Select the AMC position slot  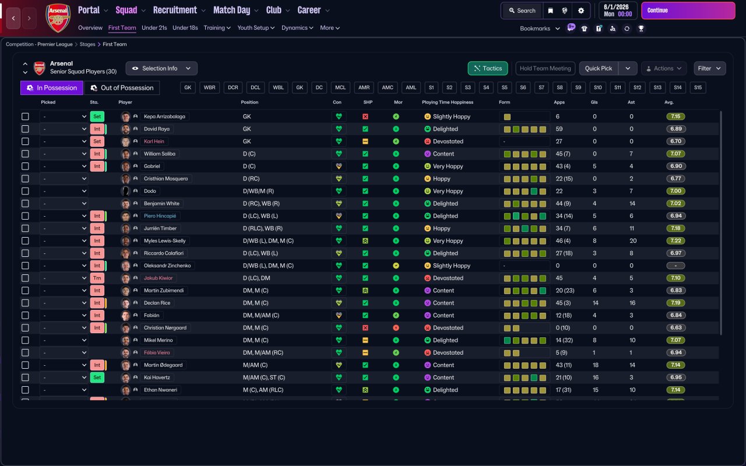coord(388,88)
